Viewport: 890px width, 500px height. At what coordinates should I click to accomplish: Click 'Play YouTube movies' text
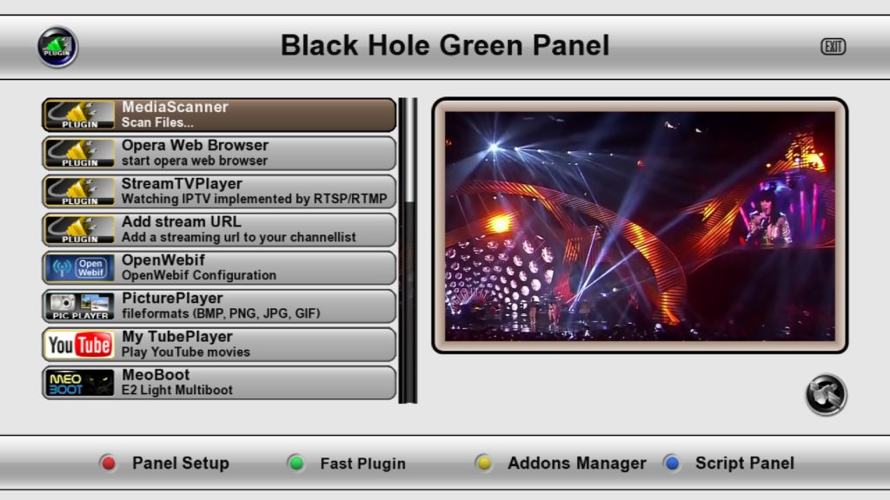[x=186, y=352]
